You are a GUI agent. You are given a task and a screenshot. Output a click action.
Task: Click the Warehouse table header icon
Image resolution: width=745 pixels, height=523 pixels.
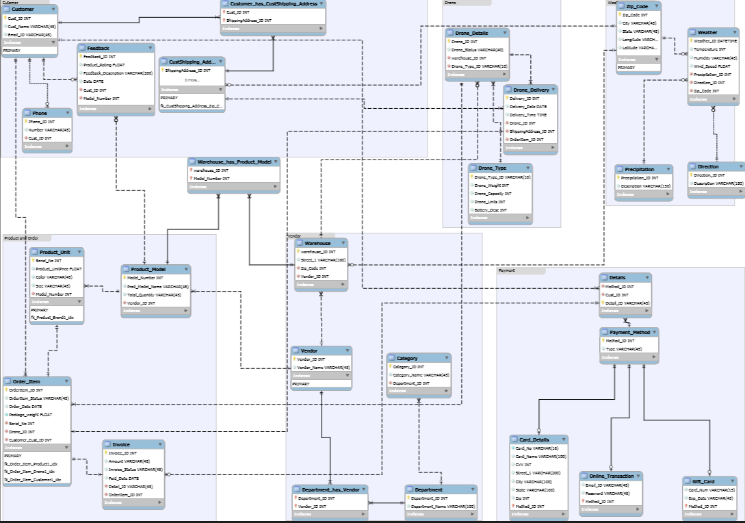300,243
